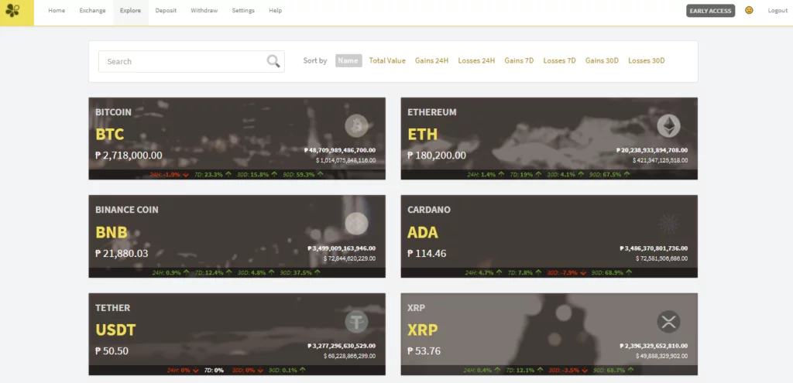Click Binance Coin's 7D 12.4% change
Screen dimensions: 793x383
(214, 272)
